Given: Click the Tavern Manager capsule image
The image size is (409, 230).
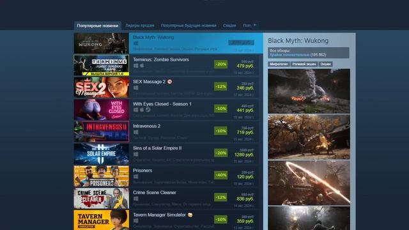Looking at the screenshot, I should tap(101, 220).
